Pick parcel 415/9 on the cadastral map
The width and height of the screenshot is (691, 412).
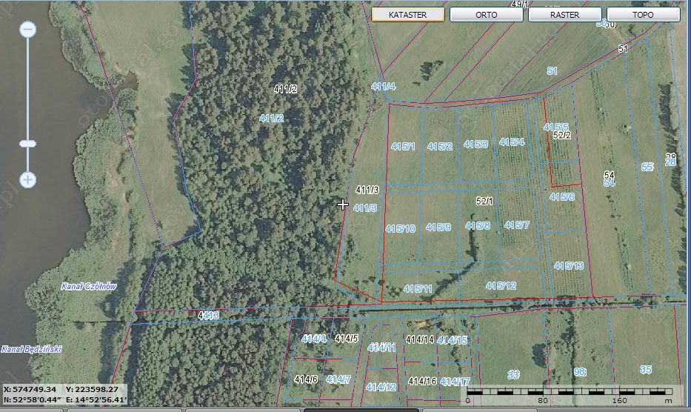(438, 227)
